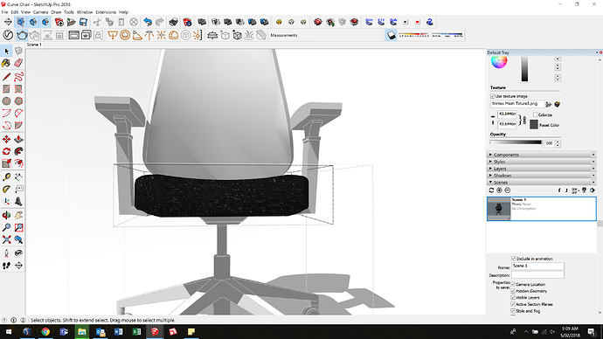
Task: Collapse the Scenes panel
Action: 542,183
